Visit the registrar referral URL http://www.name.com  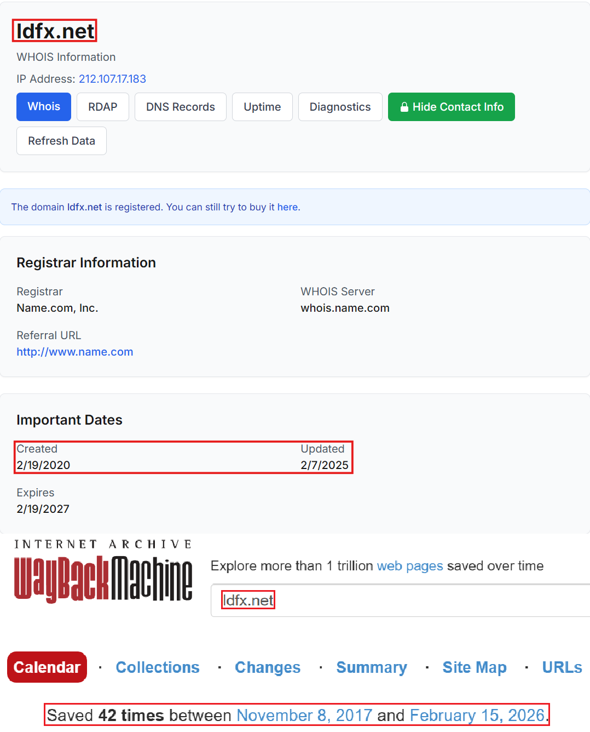[74, 352]
